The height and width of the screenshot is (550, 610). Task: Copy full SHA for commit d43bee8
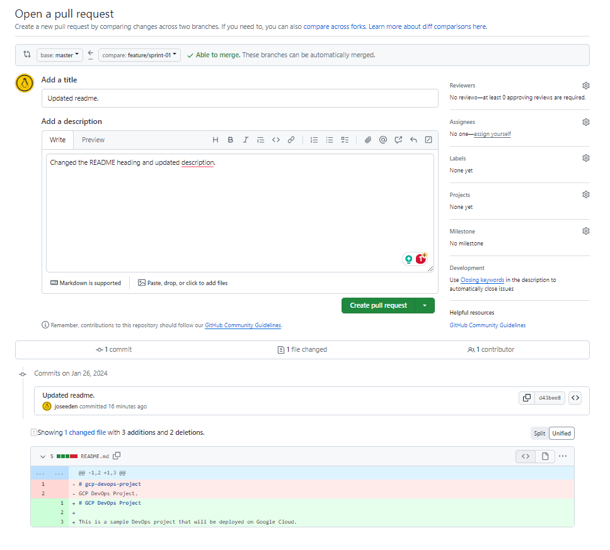(527, 398)
